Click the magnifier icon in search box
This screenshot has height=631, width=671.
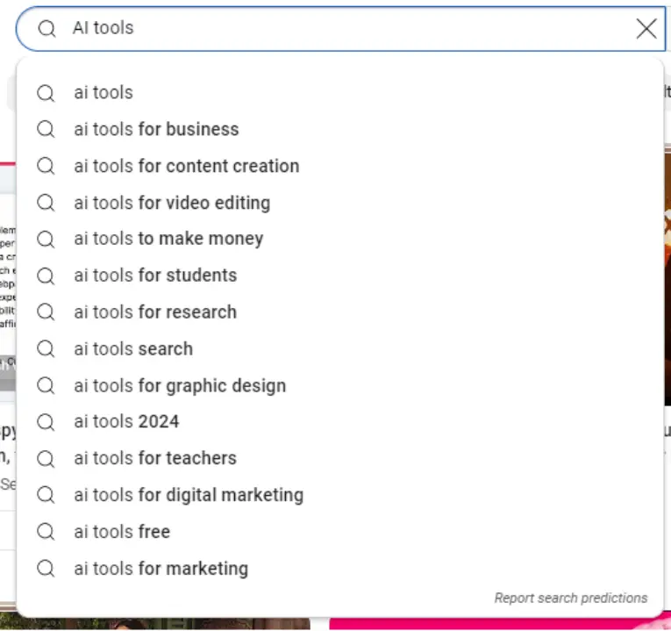(46, 28)
